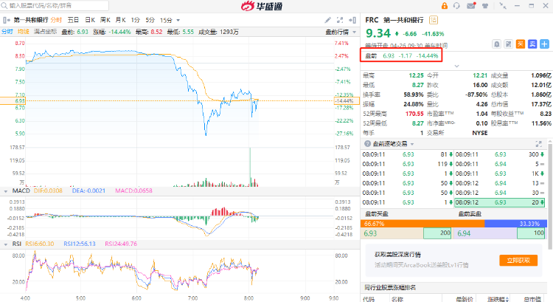Click 08:09:11 trade with 1K volume
The image size is (553, 302).
pyautogui.click(x=499, y=174)
